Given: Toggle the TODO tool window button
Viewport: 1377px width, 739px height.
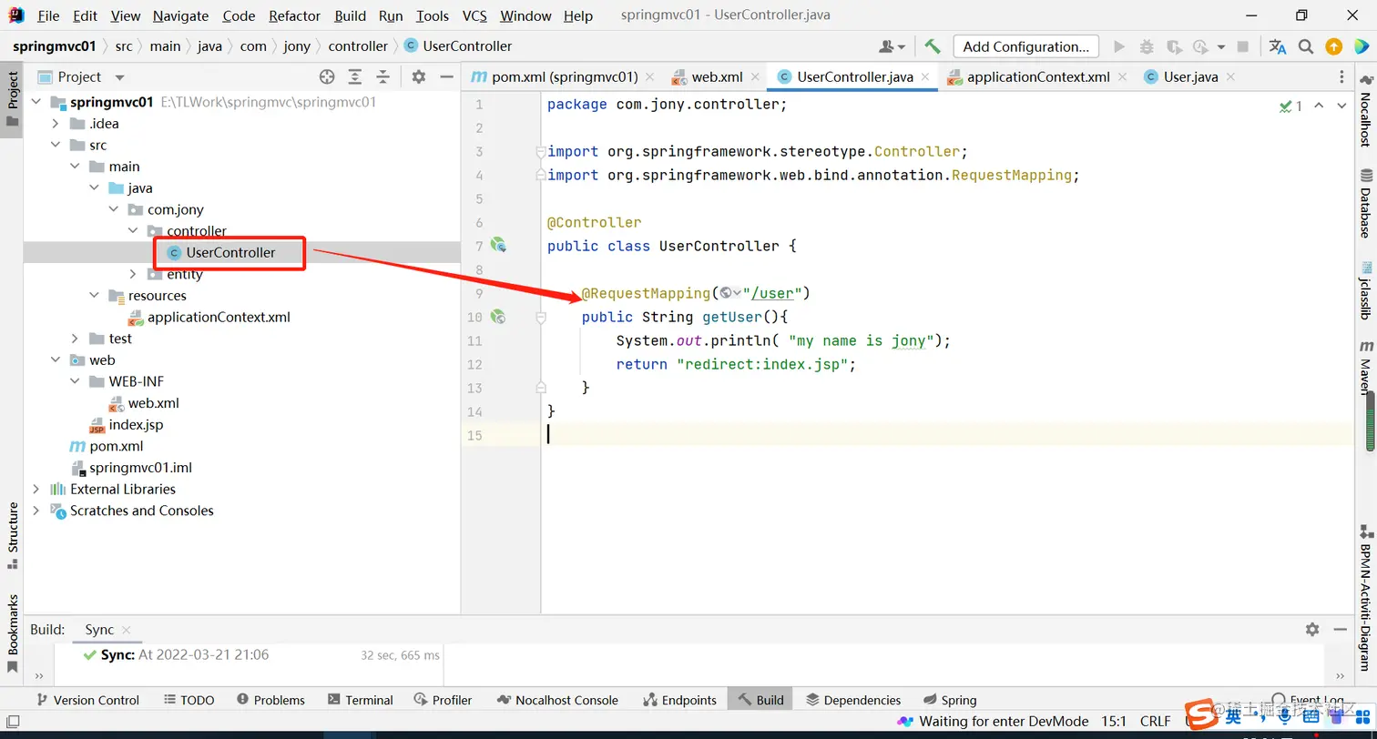Looking at the screenshot, I should (x=189, y=700).
